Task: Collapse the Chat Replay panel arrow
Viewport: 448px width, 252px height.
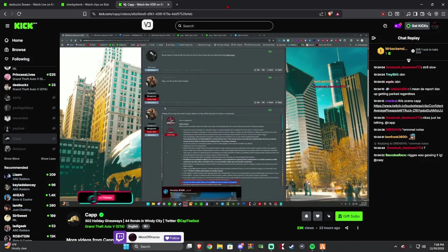Action: pyautogui.click(x=373, y=38)
